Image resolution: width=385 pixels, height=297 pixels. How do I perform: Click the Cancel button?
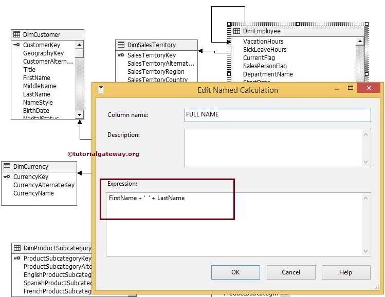tap(291, 272)
